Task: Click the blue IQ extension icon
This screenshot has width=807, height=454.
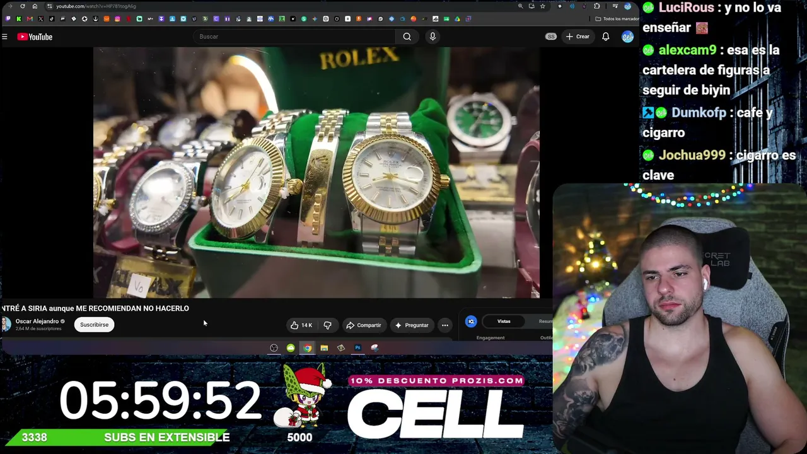Action: (x=471, y=322)
